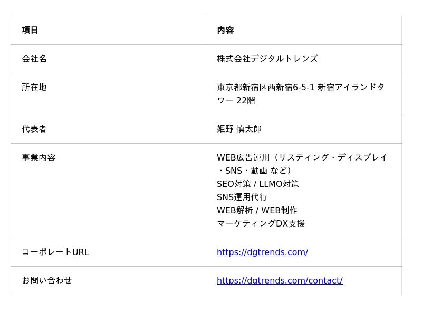Viewport: 422px width, 311px height.
Task: Select the 代表者 row label
Action: point(34,129)
